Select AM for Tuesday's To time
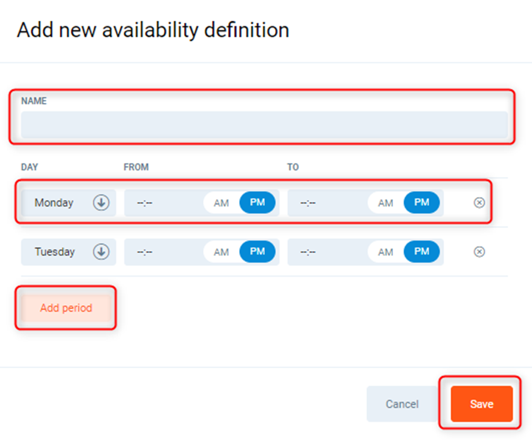This screenshot has width=532, height=440. point(386,252)
